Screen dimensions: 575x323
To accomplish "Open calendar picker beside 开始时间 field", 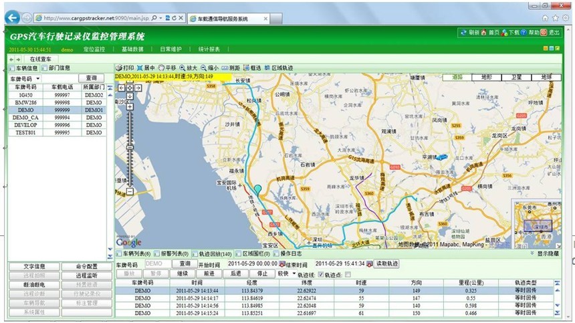I will [282, 263].
